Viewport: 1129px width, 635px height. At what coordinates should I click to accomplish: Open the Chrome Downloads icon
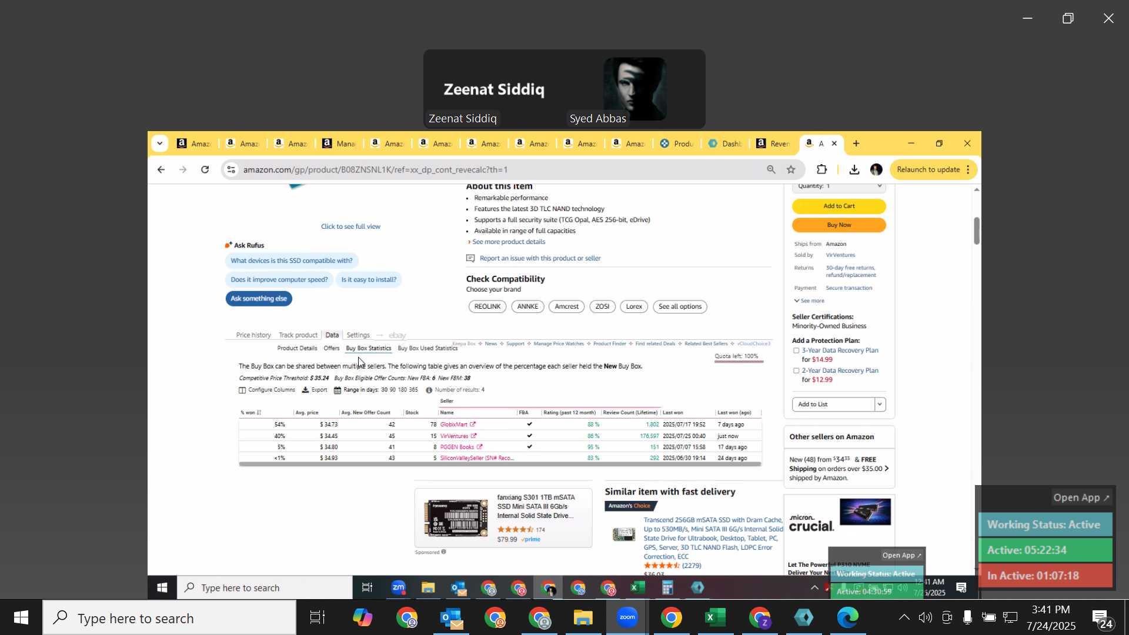(854, 170)
